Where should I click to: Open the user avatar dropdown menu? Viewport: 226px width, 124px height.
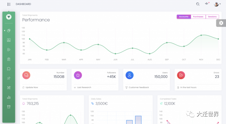pyautogui.click(x=217, y=4)
